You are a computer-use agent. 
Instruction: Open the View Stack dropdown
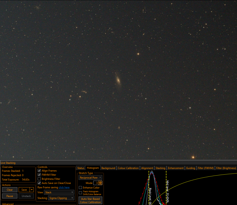pyautogui.click(x=59, y=192)
